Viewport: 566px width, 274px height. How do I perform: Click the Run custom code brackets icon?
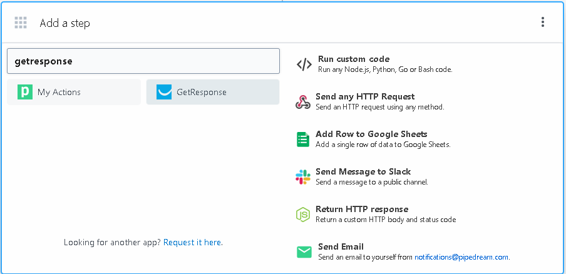click(304, 64)
